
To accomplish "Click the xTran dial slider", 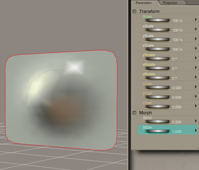I will pos(158,87).
